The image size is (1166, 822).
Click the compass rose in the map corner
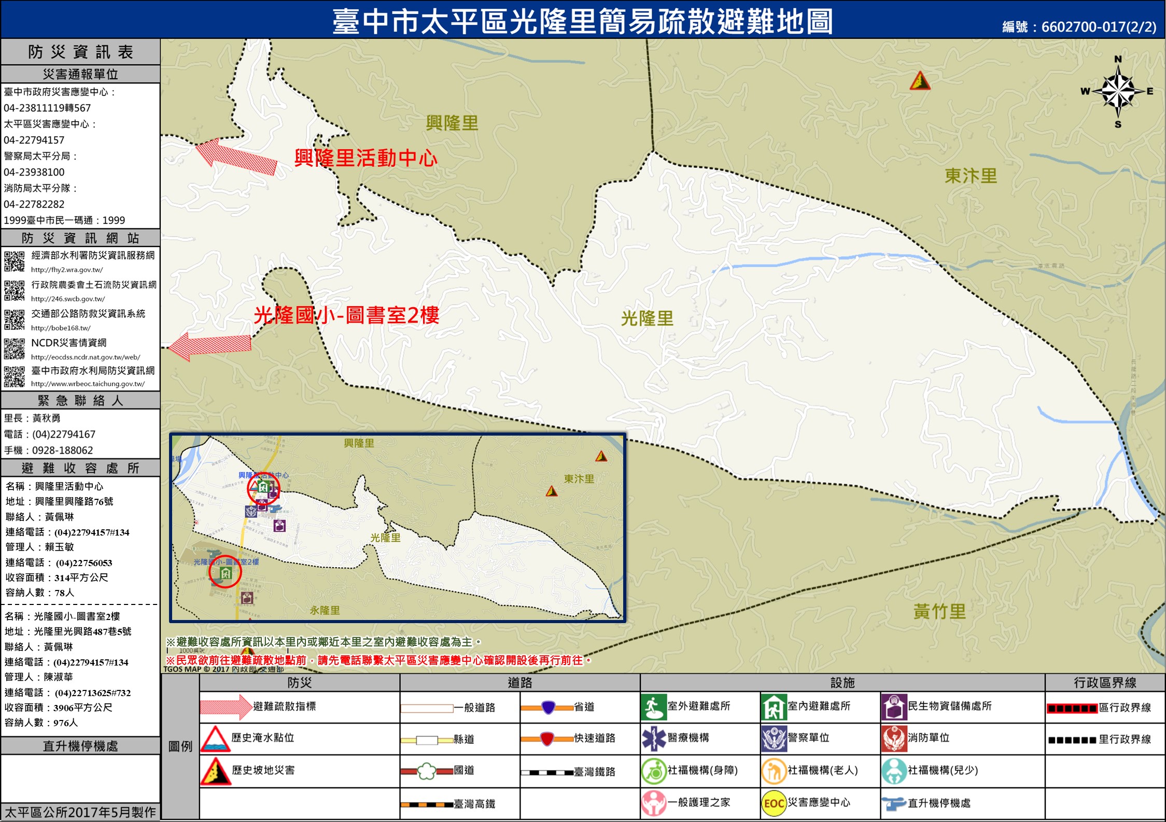click(x=1118, y=92)
